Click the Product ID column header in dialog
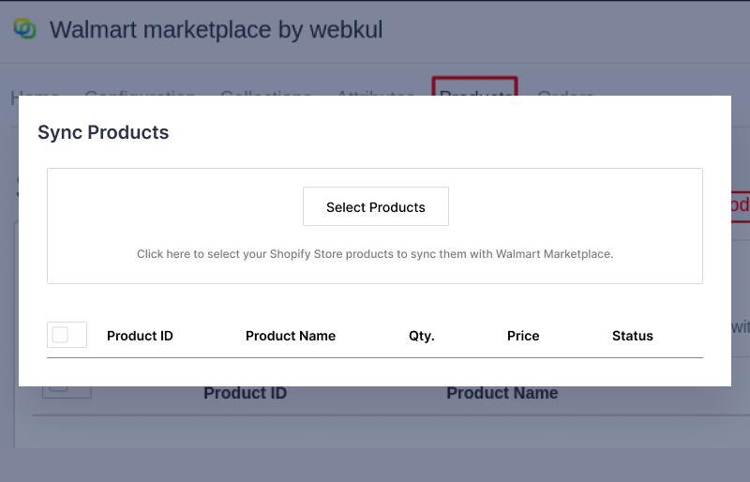Screen dimensions: 750x482 (x=140, y=336)
